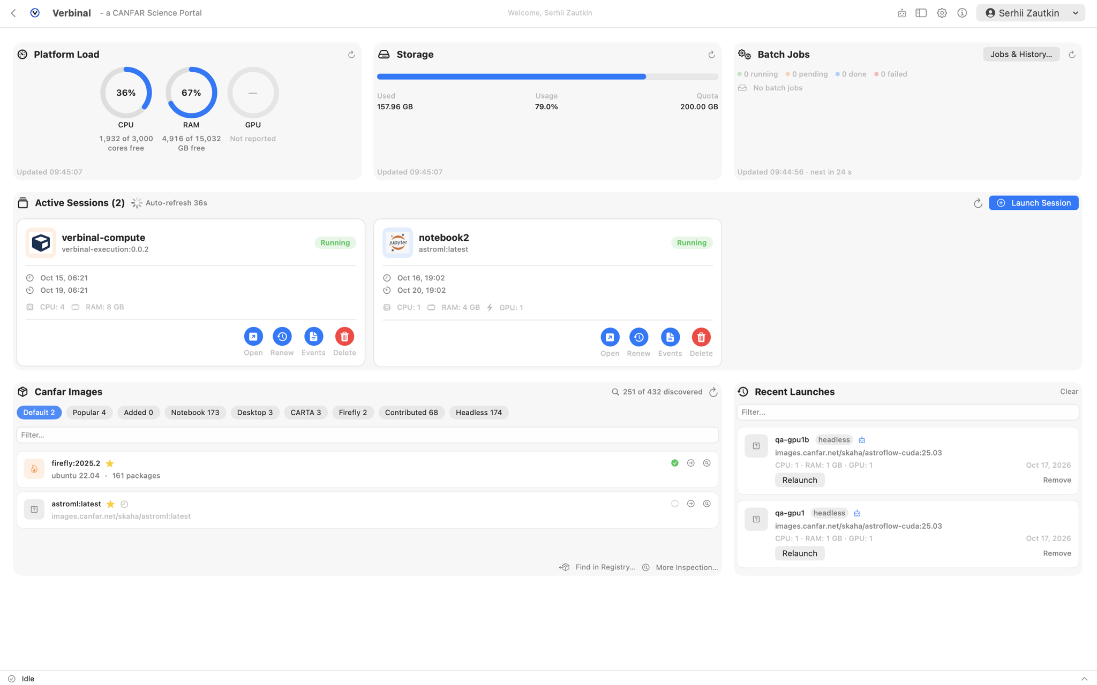Renew the notebook2 session

tap(638, 337)
